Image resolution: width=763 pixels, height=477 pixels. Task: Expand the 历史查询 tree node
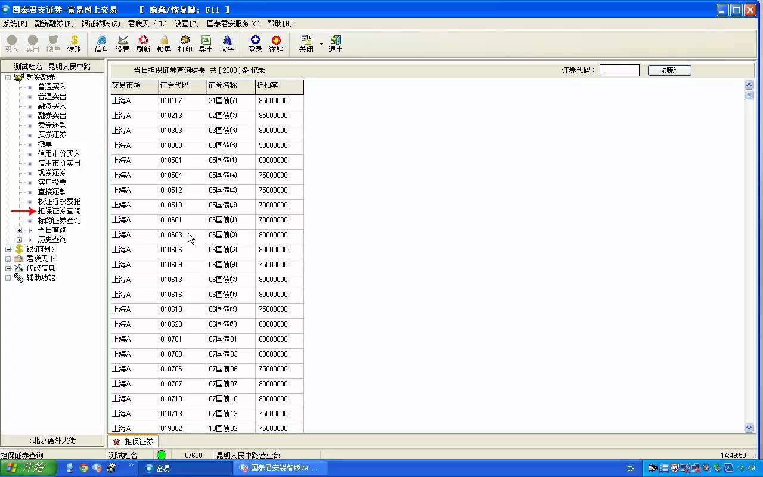coord(19,240)
